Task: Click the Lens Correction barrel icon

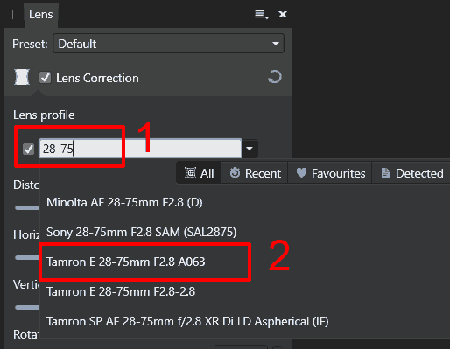Action: coord(22,77)
